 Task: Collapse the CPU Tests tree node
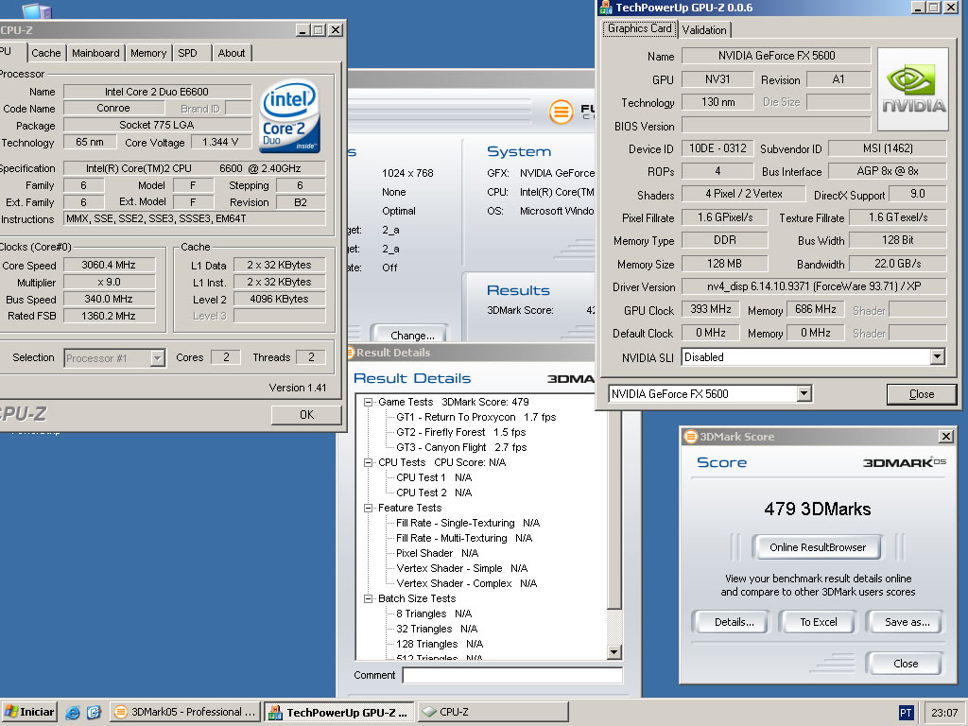tap(369, 462)
